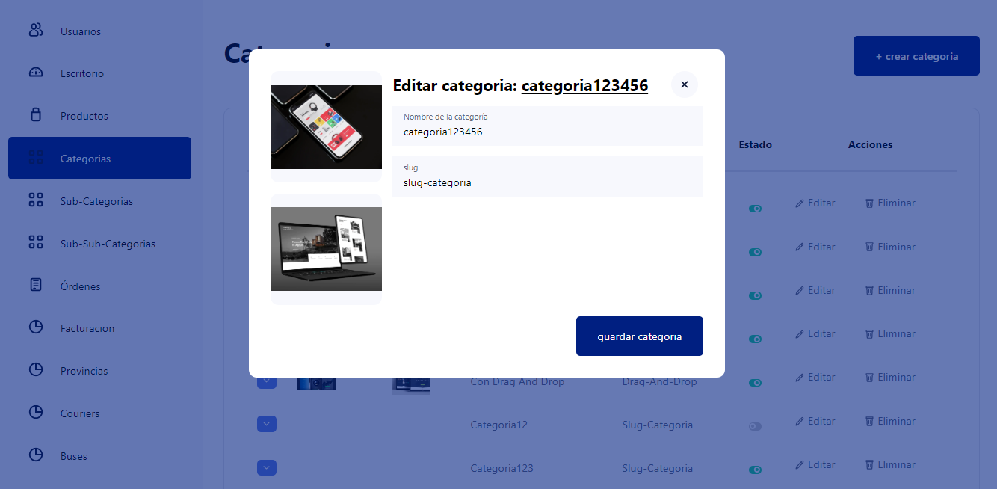Expand the Categoria123 row chevron
The width and height of the screenshot is (997, 489).
[x=267, y=467]
